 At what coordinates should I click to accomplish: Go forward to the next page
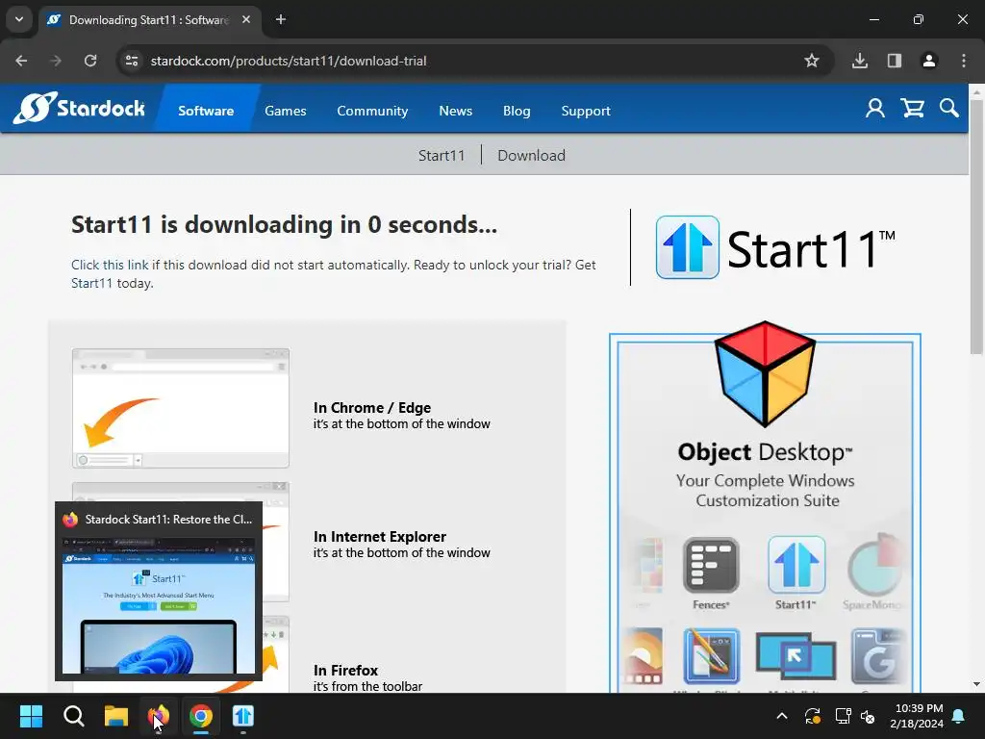[56, 61]
